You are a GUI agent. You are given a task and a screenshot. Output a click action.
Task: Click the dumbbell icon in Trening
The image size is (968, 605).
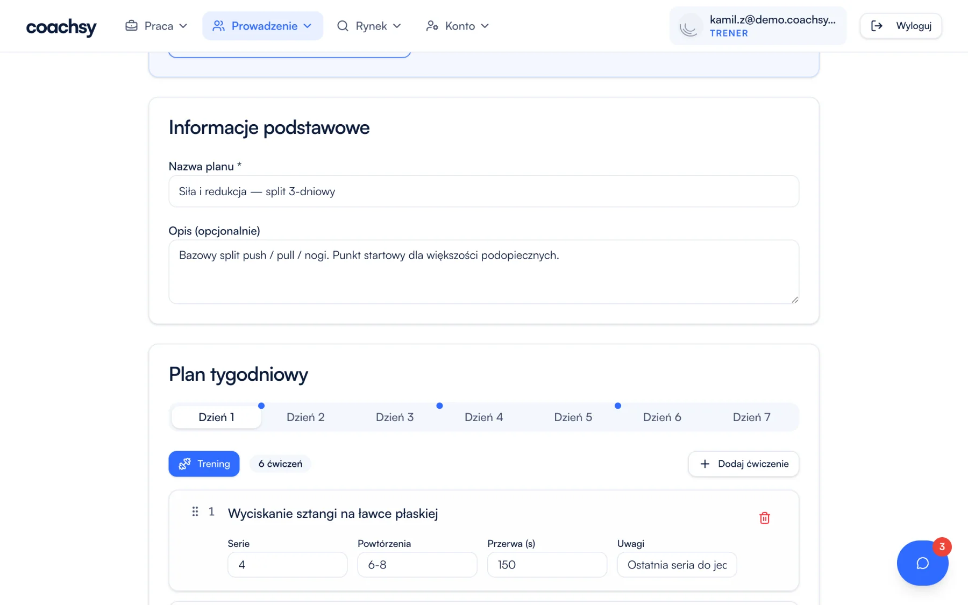[184, 464]
